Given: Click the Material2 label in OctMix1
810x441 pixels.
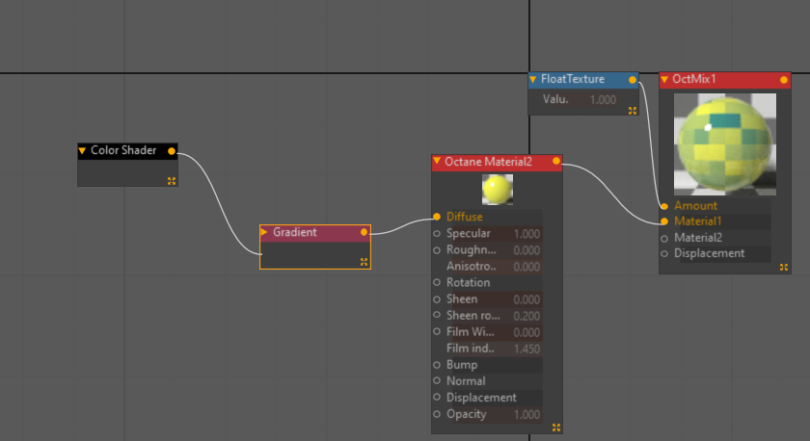Looking at the screenshot, I should point(698,238).
